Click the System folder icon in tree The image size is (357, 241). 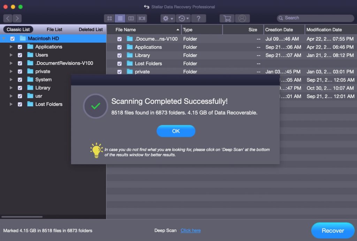pyautogui.click(x=30, y=80)
